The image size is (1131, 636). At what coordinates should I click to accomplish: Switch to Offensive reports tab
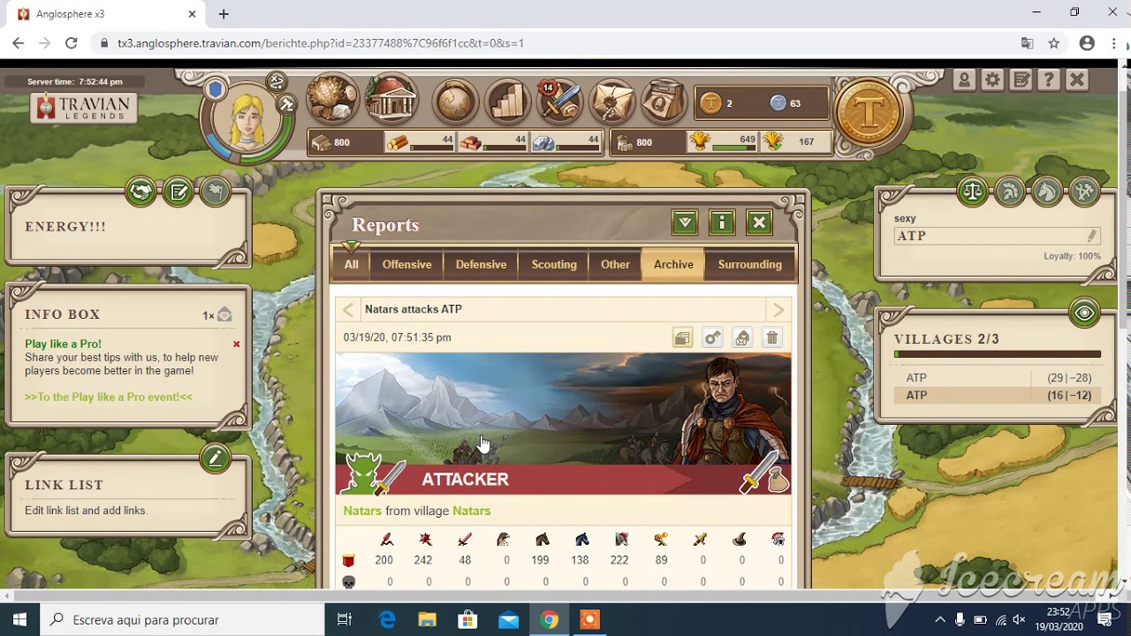[407, 264]
